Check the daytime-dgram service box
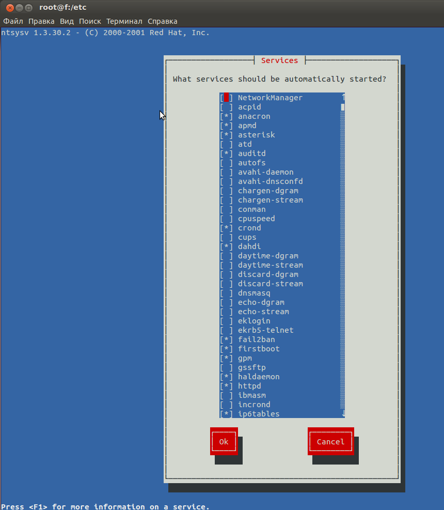 click(227, 256)
